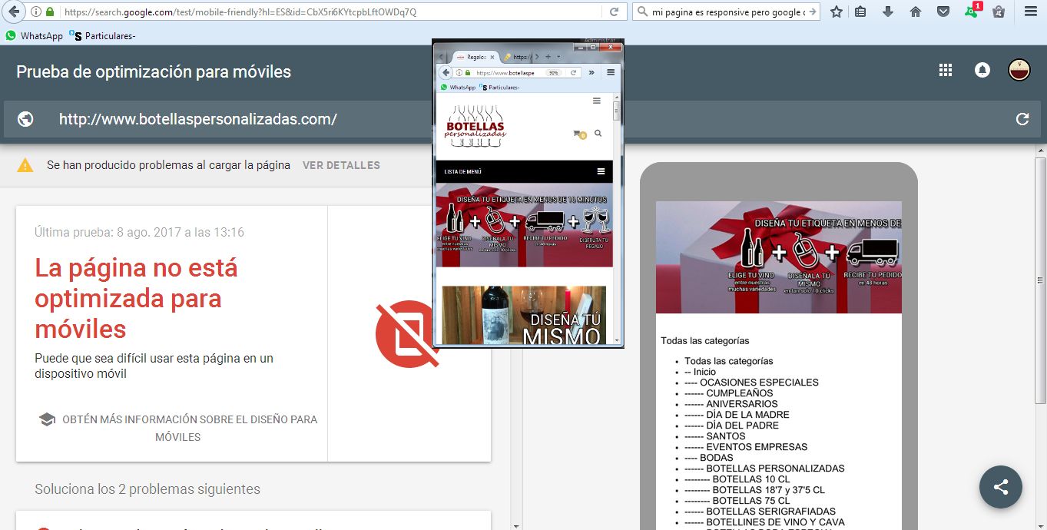Image resolution: width=1047 pixels, height=530 pixels.
Task: Show site information for search.google.com
Action: click(x=36, y=12)
